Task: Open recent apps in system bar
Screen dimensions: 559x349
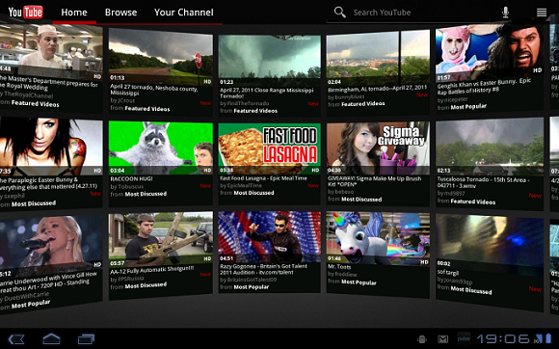Action: (87, 338)
